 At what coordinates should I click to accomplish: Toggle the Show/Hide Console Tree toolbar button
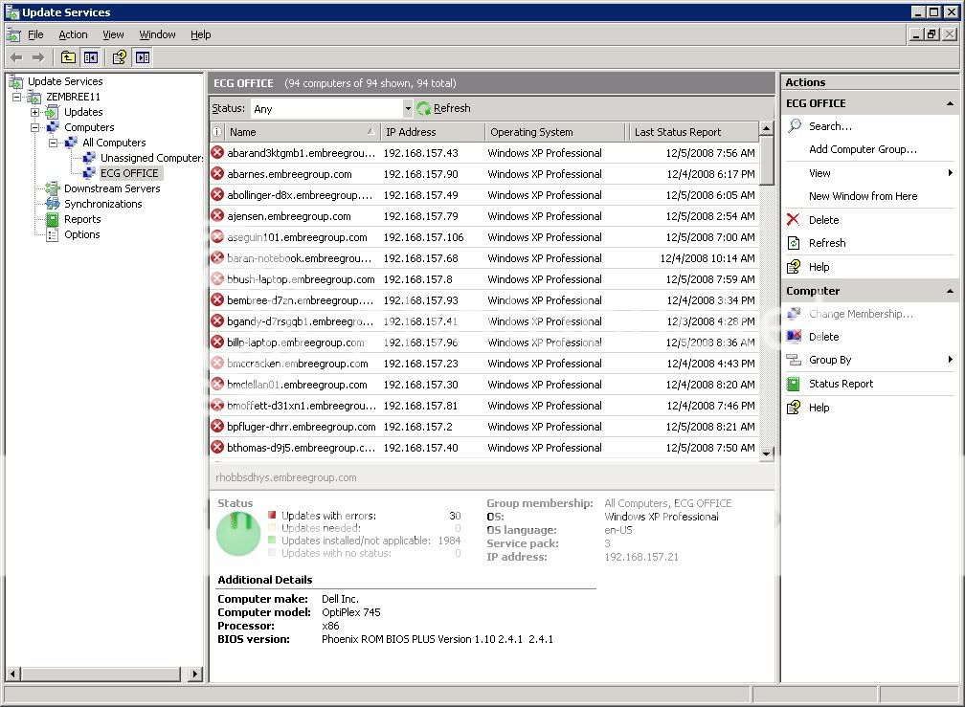click(x=89, y=56)
